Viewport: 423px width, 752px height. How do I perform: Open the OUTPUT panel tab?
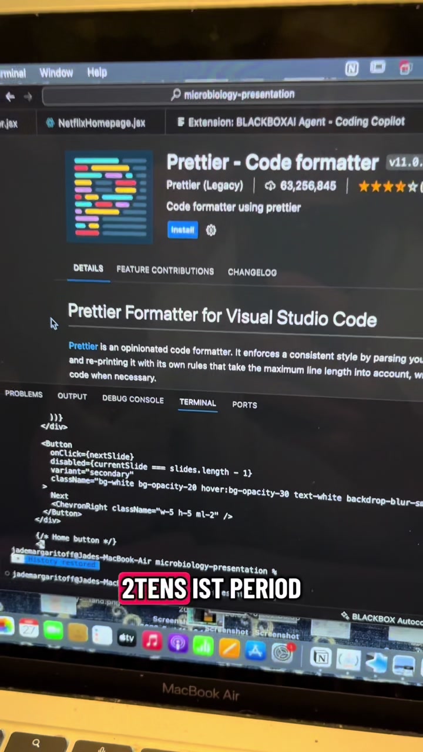[x=72, y=397]
